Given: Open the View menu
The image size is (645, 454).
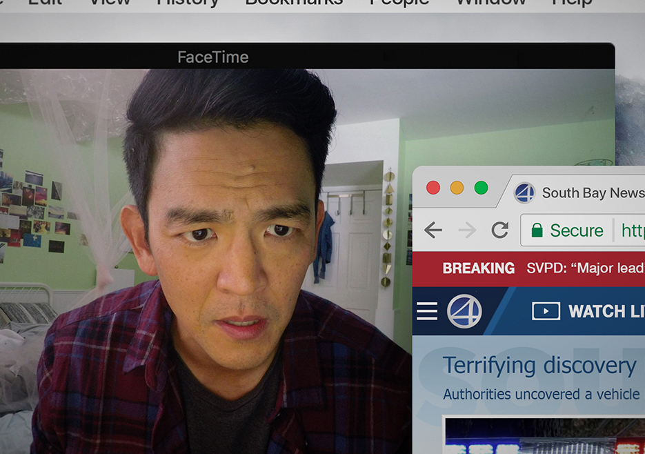Looking at the screenshot, I should (110, 3).
